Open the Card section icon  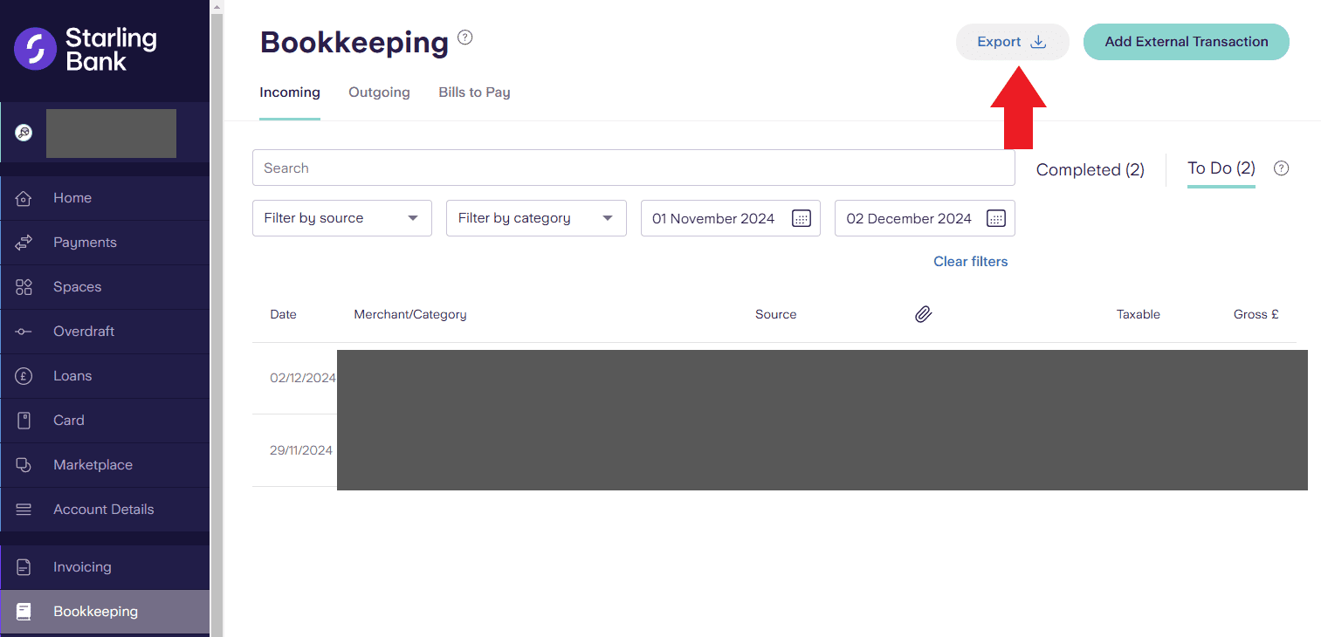click(24, 420)
